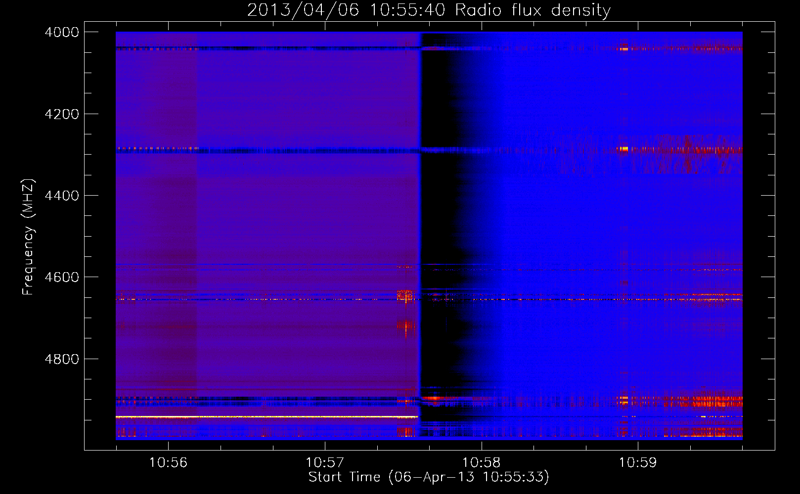Click the 10:57 time axis label
The image size is (800, 494).
coord(325,463)
